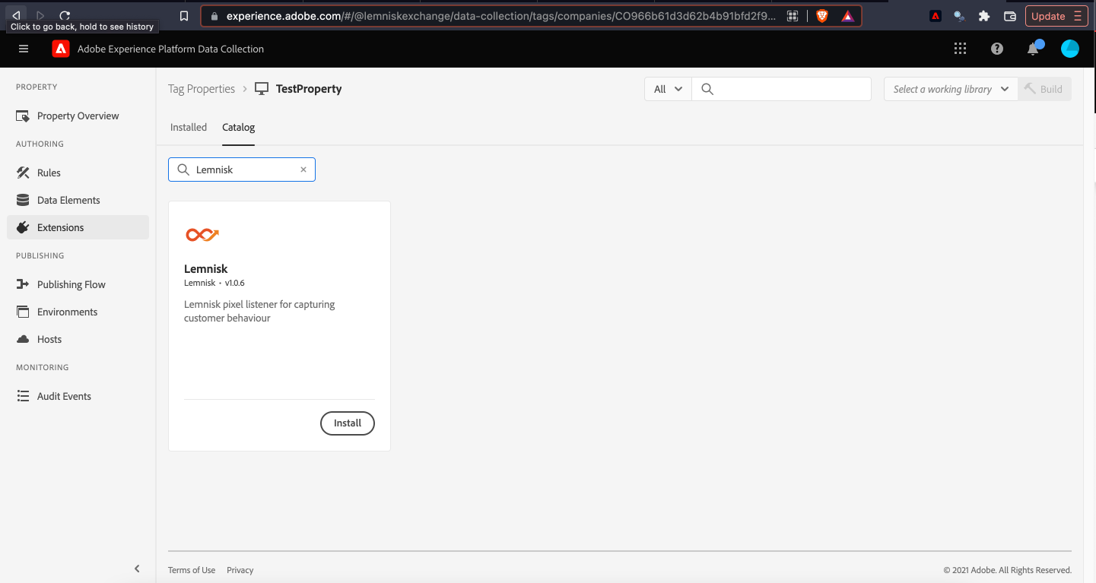The height and width of the screenshot is (583, 1096).
Task: Open Data Elements in the sidebar
Action: pyautogui.click(x=78, y=200)
